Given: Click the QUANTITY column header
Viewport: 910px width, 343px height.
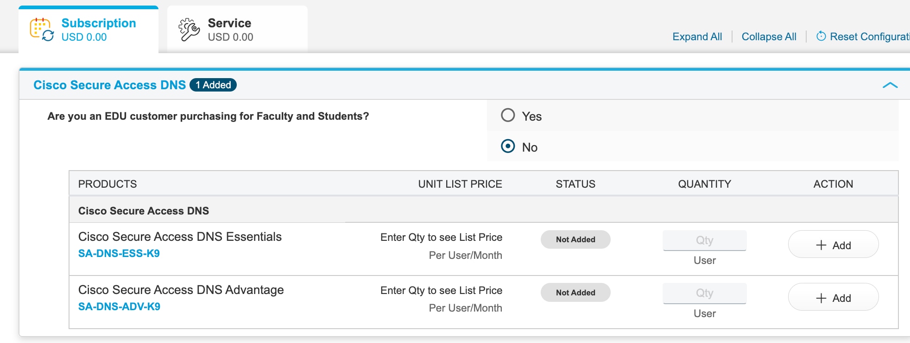Looking at the screenshot, I should click(x=704, y=184).
